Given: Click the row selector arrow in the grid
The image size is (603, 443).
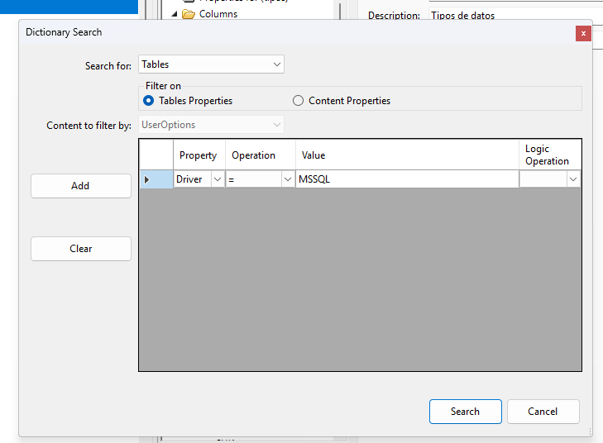Looking at the screenshot, I should [147, 179].
